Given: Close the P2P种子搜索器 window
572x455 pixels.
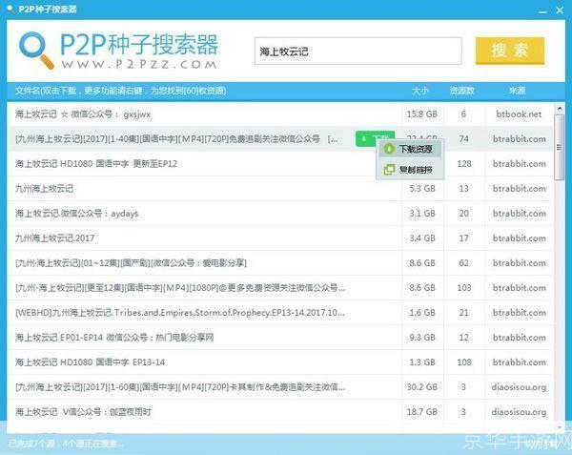Looking at the screenshot, I should coord(560,10).
